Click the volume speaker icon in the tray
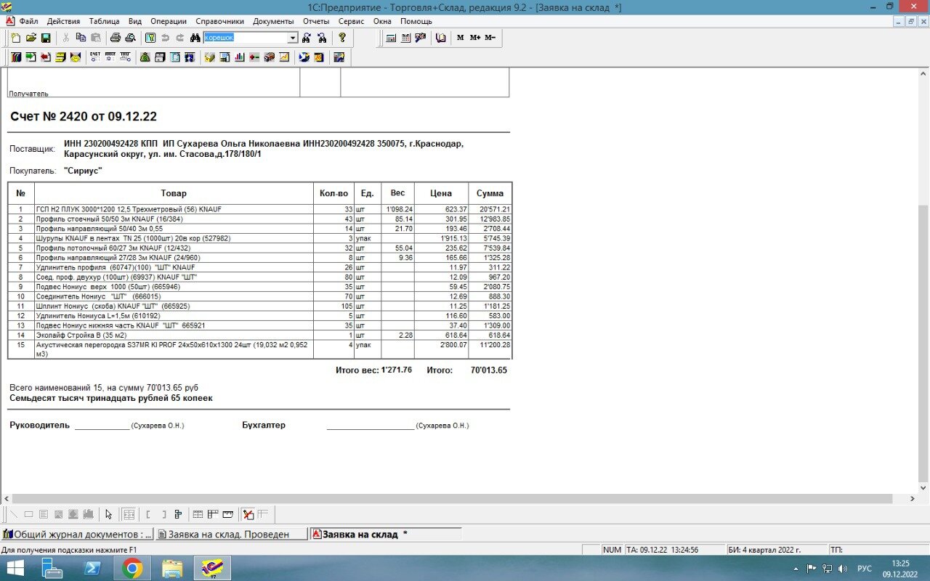The image size is (930, 581). (x=843, y=568)
